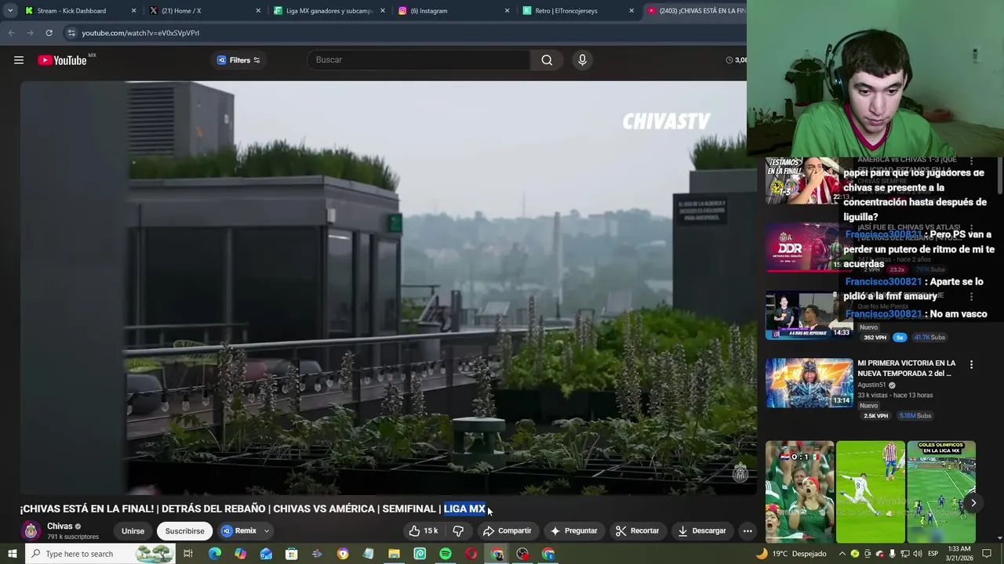The image size is (1004, 564).
Task: Click the search magnifier button
Action: pos(547,60)
